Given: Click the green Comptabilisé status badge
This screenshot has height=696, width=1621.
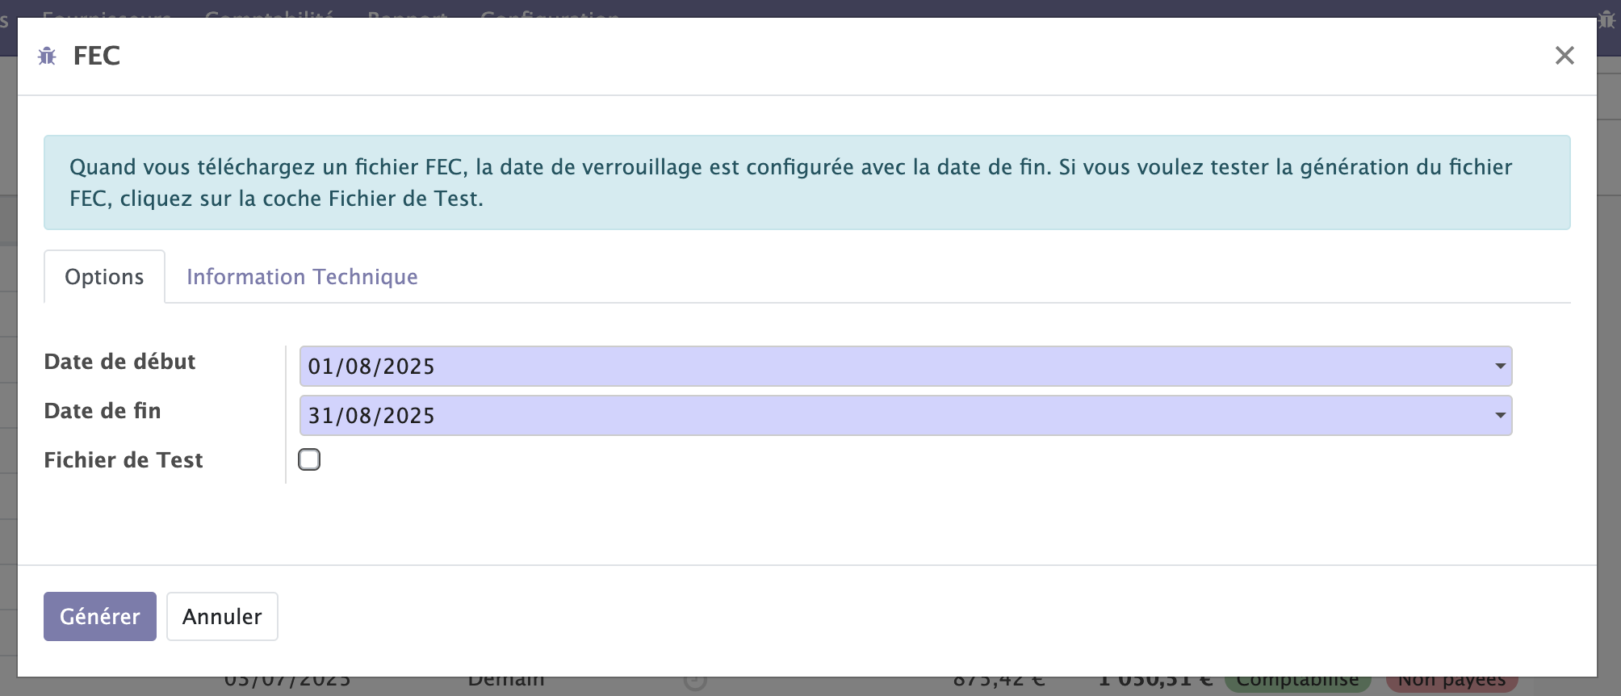Looking at the screenshot, I should (x=1297, y=683).
